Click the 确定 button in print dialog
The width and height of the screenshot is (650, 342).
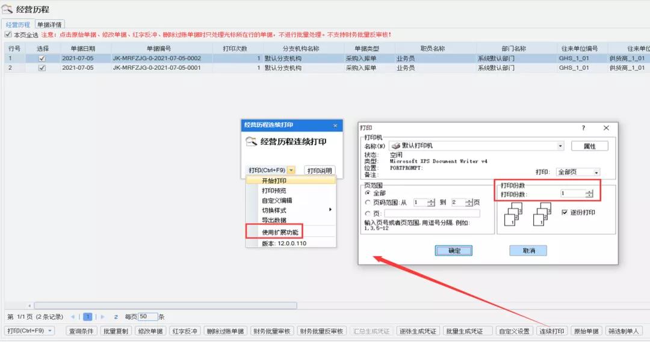[x=454, y=251]
